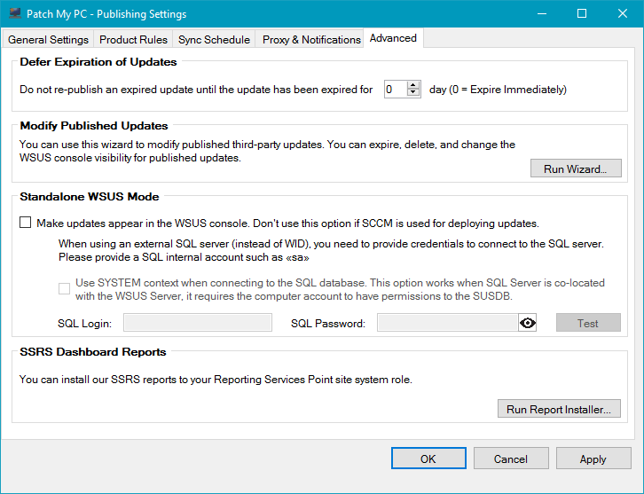Show the SQL password with the eye icon
644x494 pixels.
(528, 323)
